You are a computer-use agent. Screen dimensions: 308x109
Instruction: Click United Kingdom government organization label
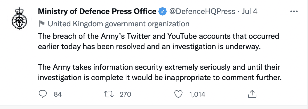coord(119,24)
